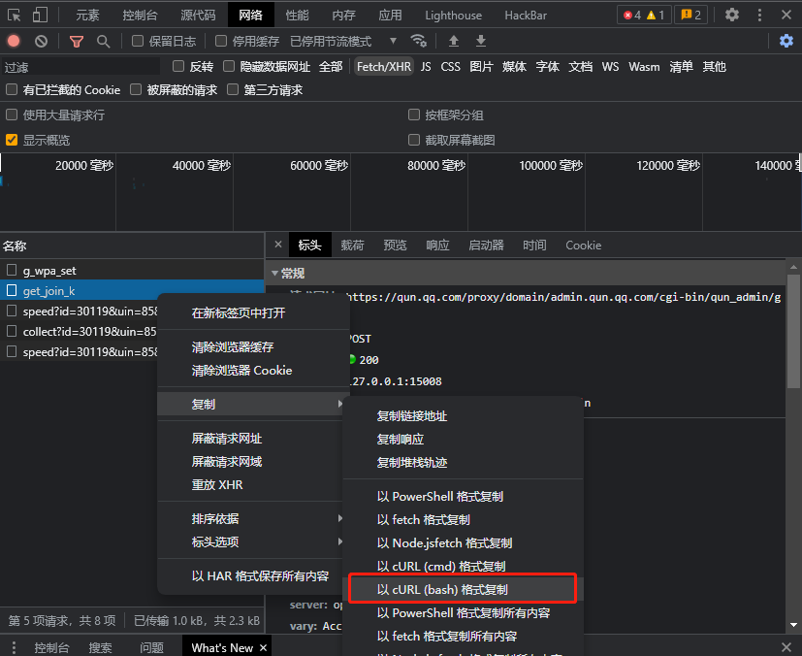The height and width of the screenshot is (656, 802).
Task: Close the What's New drawer tab
Action: tap(264, 648)
